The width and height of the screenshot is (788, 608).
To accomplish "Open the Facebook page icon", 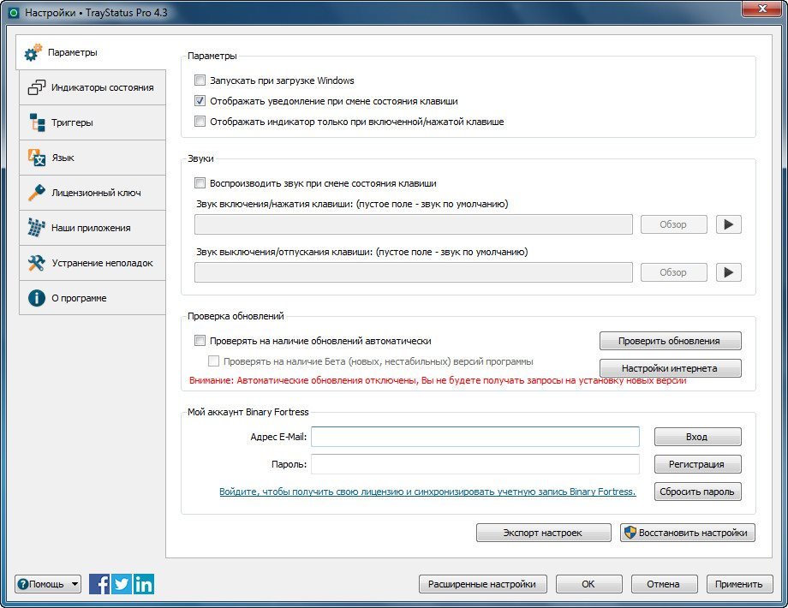I will click(x=99, y=584).
